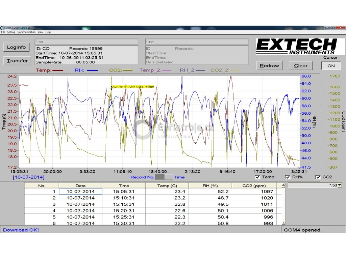
Task: Click the first *.txt file path field
Action: [x=86, y=42]
